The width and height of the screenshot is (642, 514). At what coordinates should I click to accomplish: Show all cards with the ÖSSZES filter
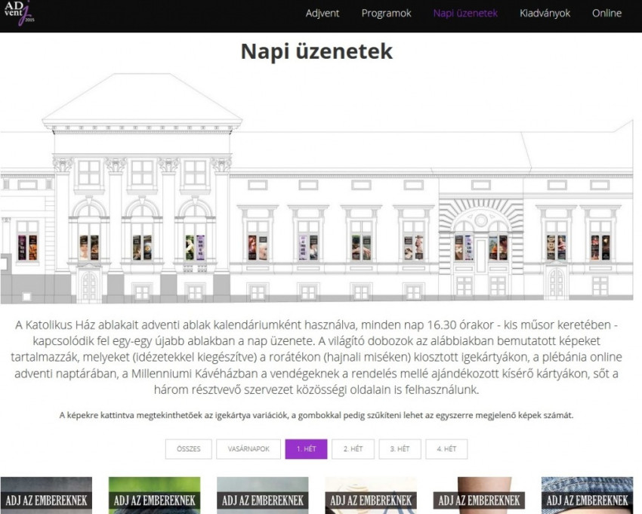(x=188, y=448)
